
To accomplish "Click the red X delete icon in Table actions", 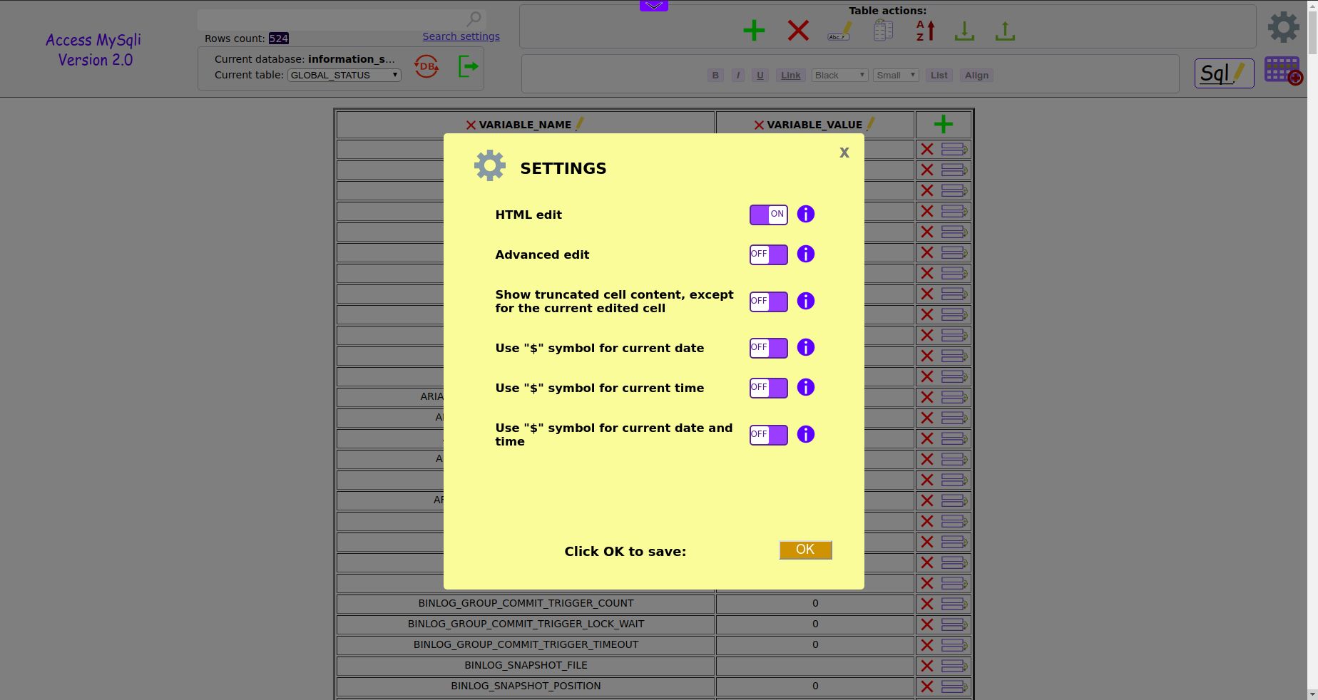I will pyautogui.click(x=798, y=31).
